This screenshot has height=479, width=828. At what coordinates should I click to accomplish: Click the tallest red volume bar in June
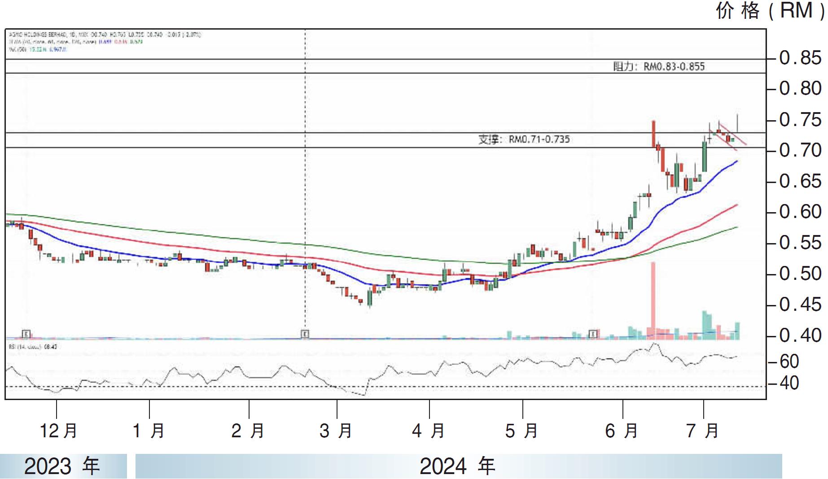pyautogui.click(x=653, y=300)
